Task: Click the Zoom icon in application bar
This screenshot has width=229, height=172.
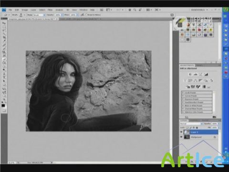Action: [135, 10]
